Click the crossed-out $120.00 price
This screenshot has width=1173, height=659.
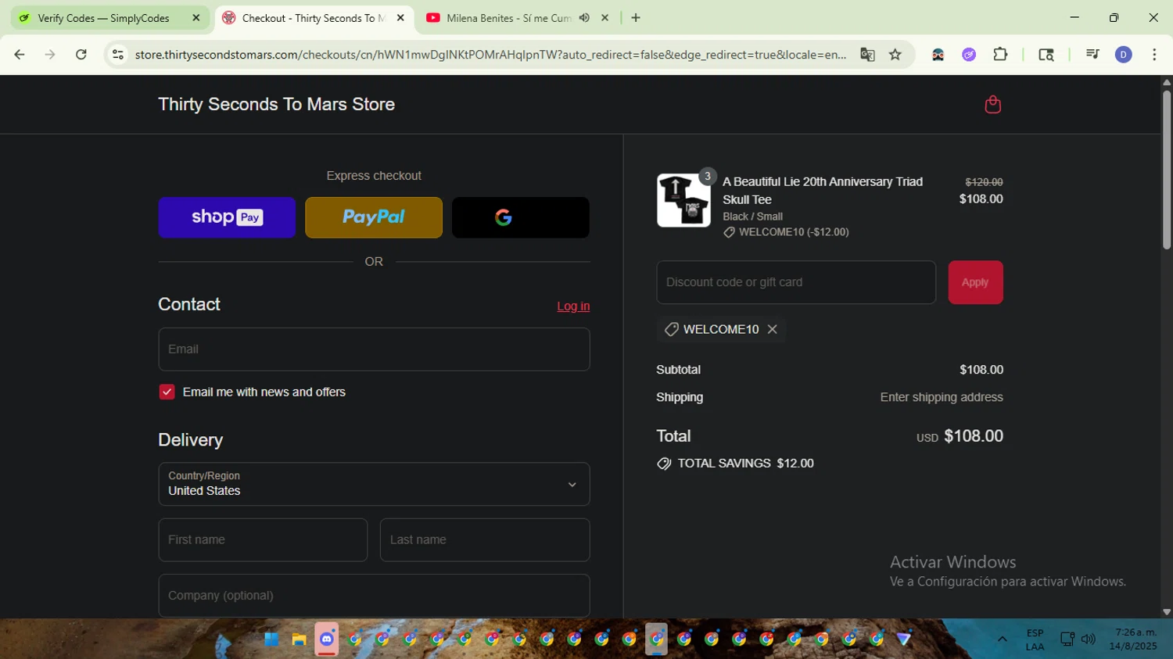(x=984, y=182)
